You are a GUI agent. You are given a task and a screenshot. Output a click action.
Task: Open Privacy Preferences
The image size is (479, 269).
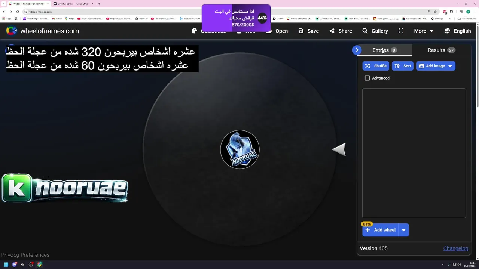25,255
